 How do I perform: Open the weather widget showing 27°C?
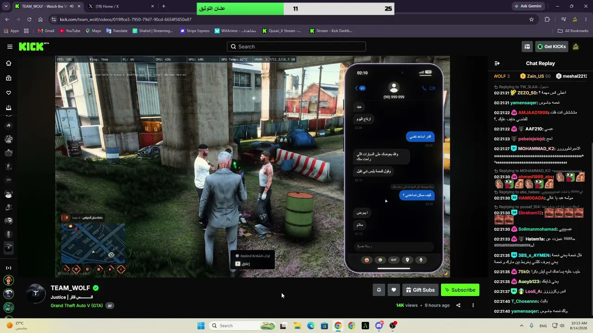coord(15,326)
